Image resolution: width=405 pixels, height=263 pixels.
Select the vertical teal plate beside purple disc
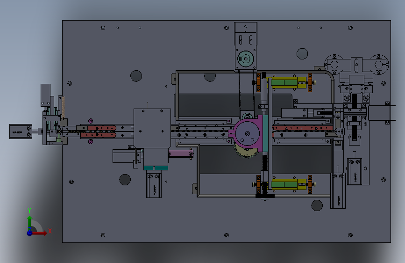point(265,133)
